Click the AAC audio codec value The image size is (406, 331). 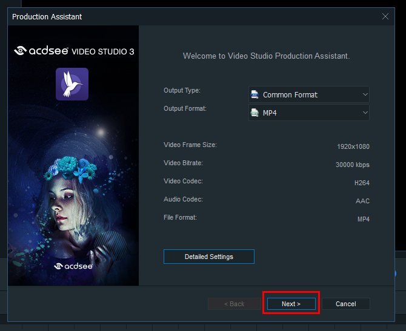[x=362, y=201]
